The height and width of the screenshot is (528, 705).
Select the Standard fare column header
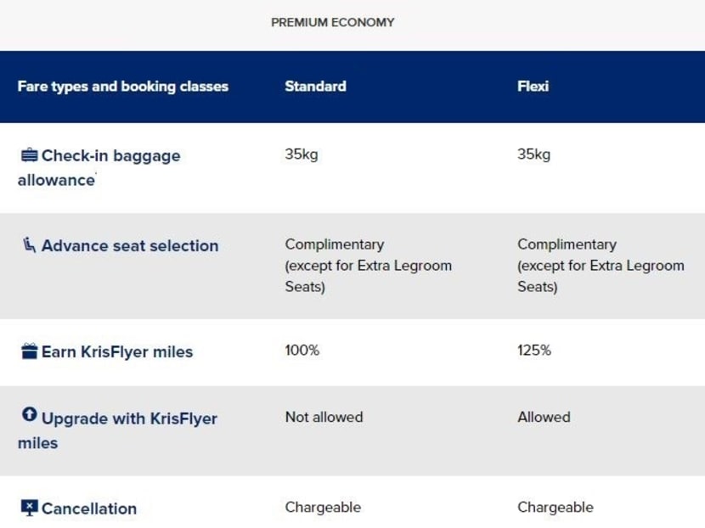coord(315,87)
